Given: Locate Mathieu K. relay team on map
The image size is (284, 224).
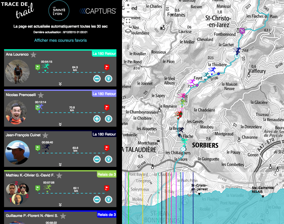Looking at the screenshot, I should 109,199.
